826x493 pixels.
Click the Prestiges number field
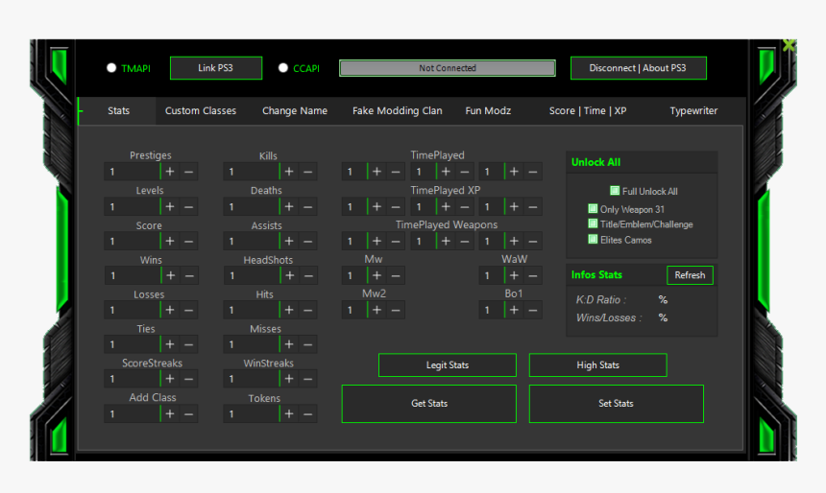click(133, 172)
